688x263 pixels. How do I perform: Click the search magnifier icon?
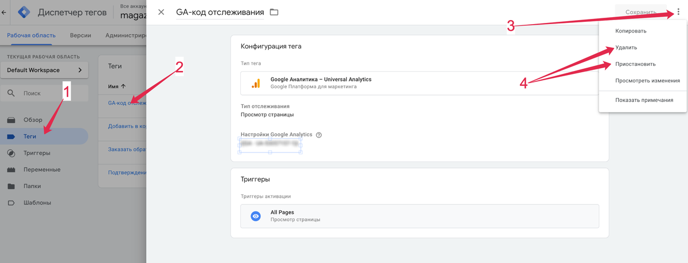11,93
